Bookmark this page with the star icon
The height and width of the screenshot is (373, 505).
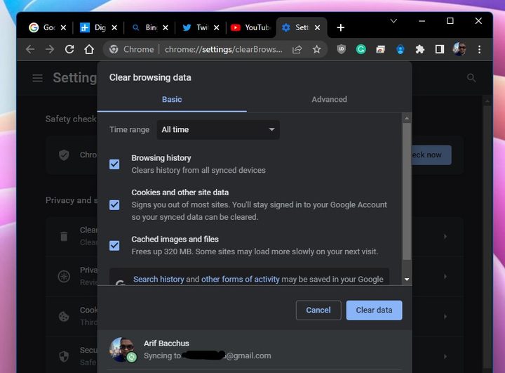pyautogui.click(x=316, y=49)
